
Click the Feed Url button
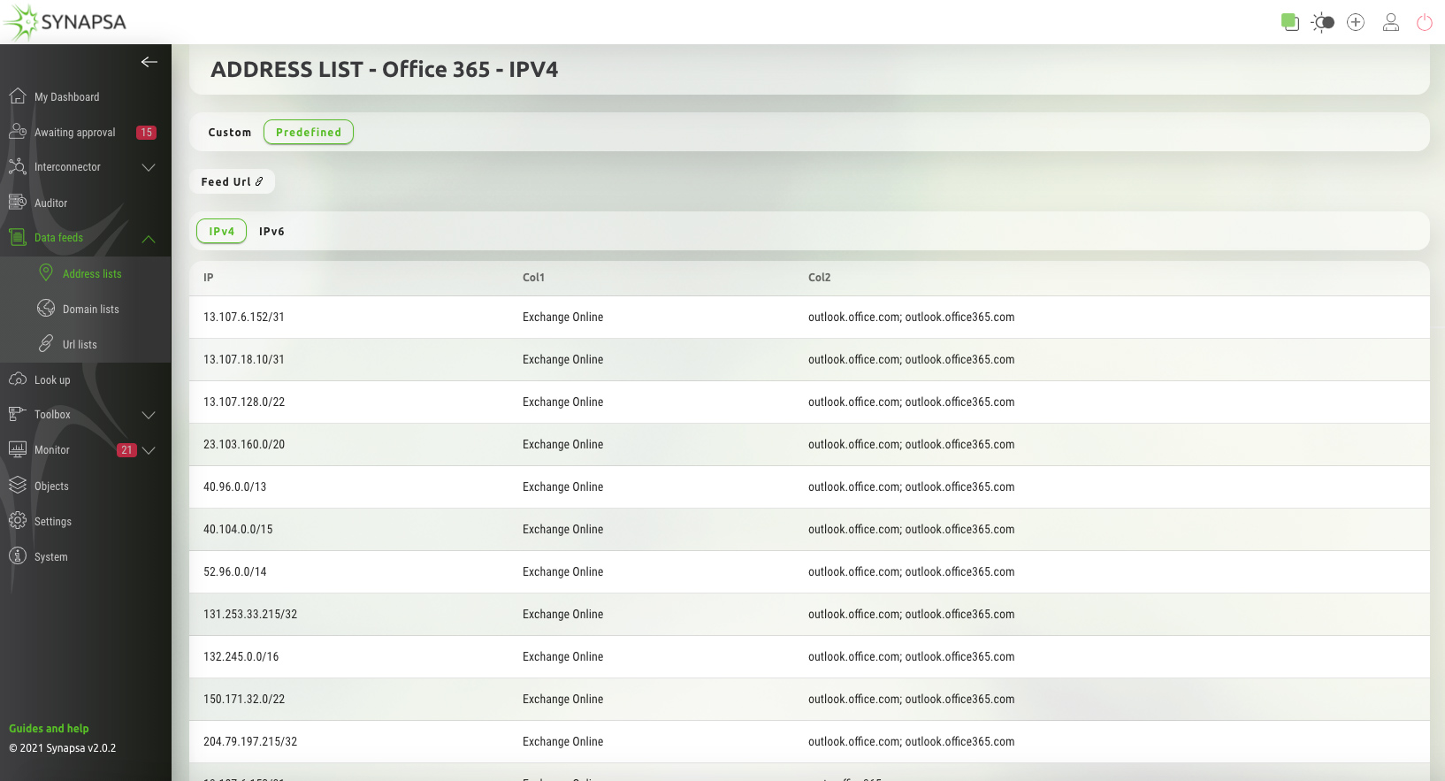click(232, 181)
